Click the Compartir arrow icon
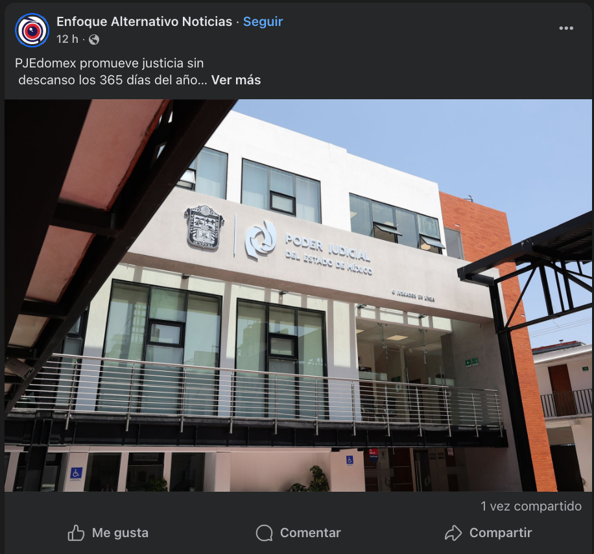594x554 pixels. [x=453, y=533]
